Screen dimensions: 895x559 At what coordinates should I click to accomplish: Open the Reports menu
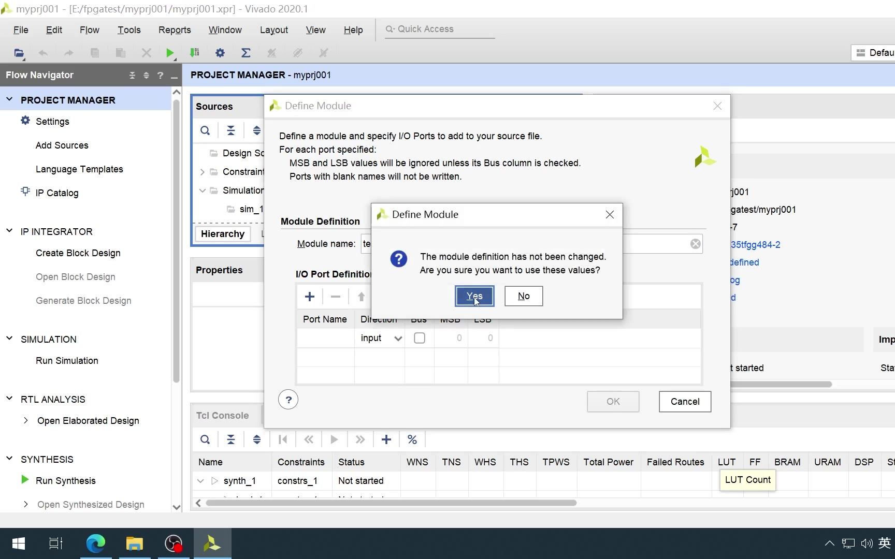[x=175, y=30]
